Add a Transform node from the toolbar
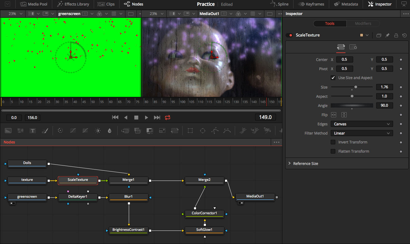Image resolution: width=410 pixels, height=244 pixels. [175, 130]
